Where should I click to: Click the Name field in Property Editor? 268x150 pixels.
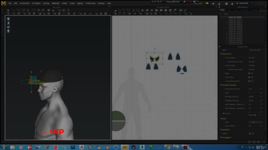point(255,50)
